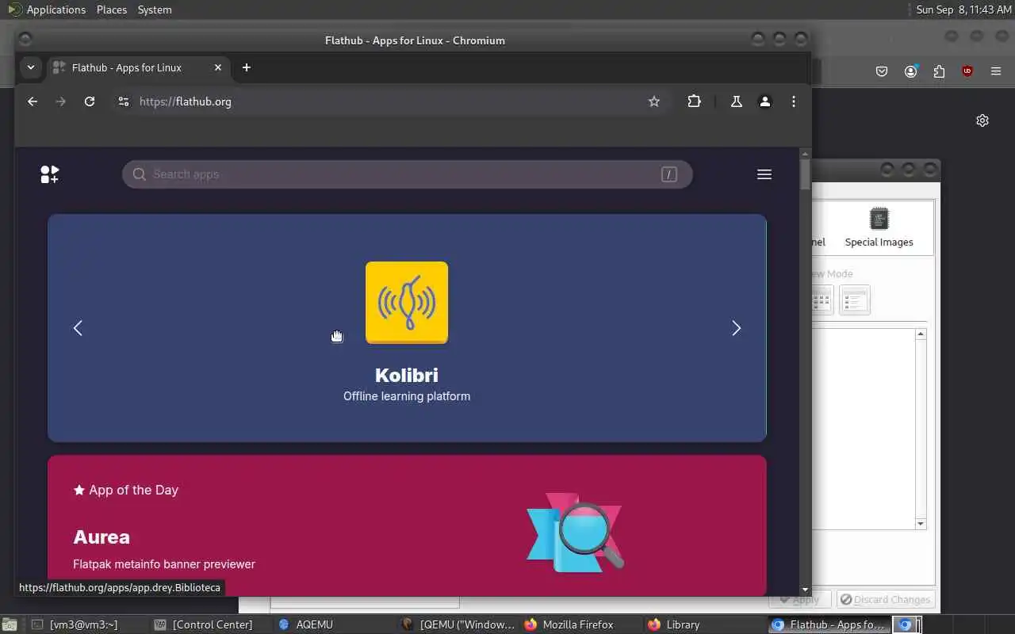Open Chromium Labs flask icon
1015x634 pixels.
pyautogui.click(x=737, y=101)
